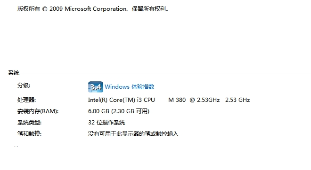Click the 3.4 experience rating badge
The image size is (311, 170).
coord(96,87)
